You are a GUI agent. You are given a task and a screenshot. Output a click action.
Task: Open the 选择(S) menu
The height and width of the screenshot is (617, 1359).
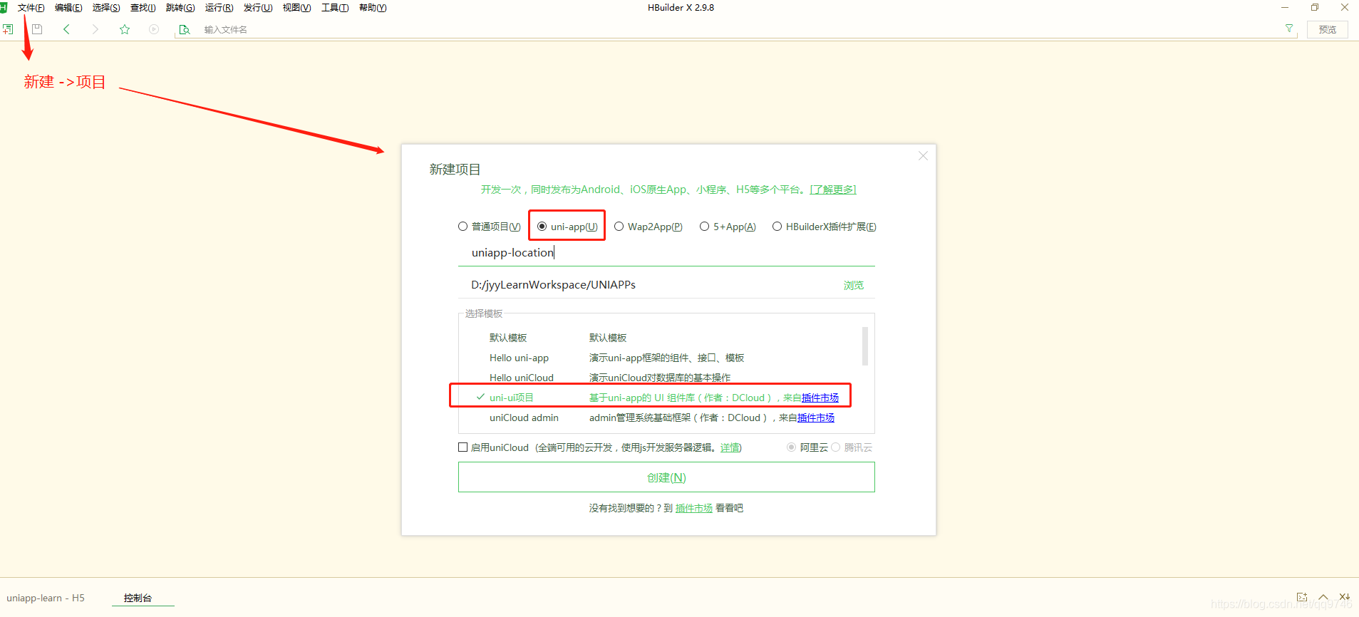pos(106,8)
